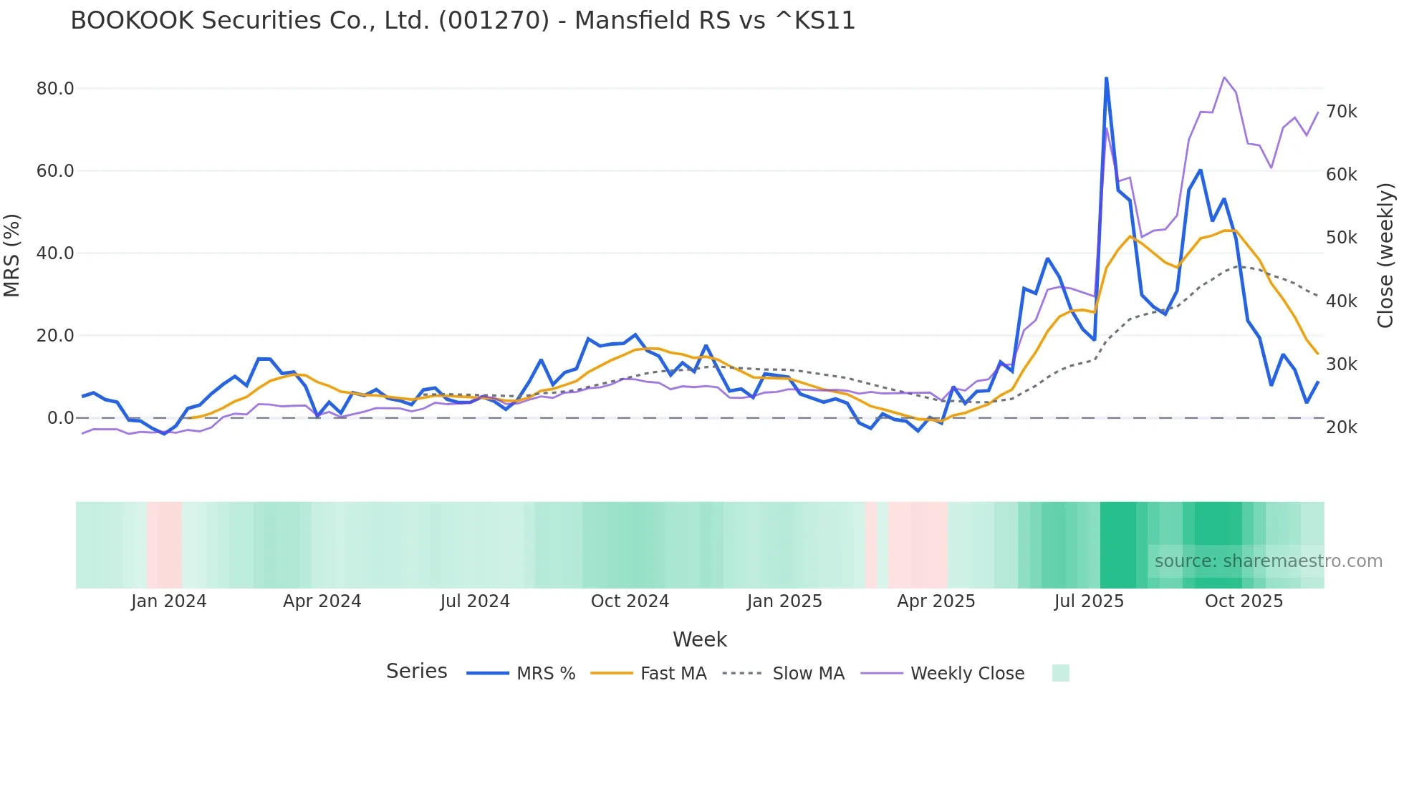Image resolution: width=1404 pixels, height=789 pixels.
Task: Click the Jul 2024 axis label
Action: 475,601
